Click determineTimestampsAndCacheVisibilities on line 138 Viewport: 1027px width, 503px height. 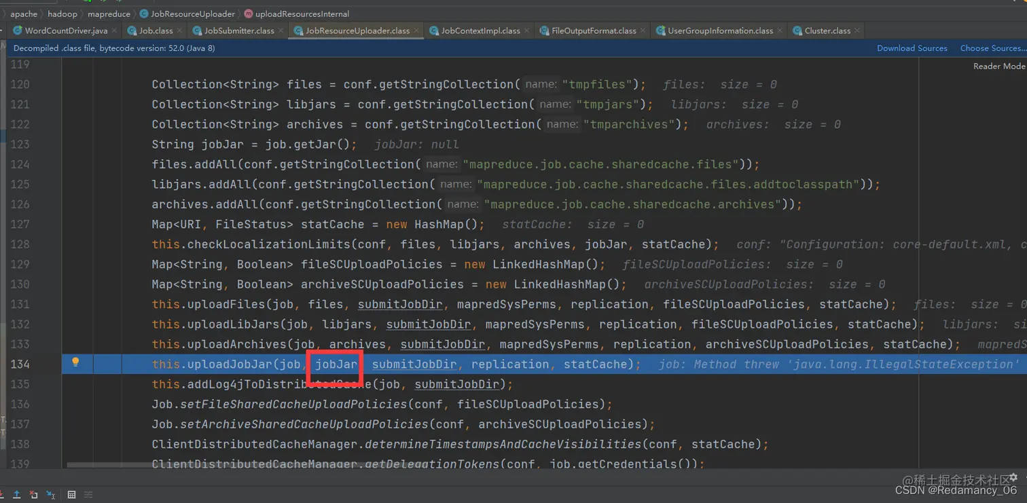click(503, 444)
